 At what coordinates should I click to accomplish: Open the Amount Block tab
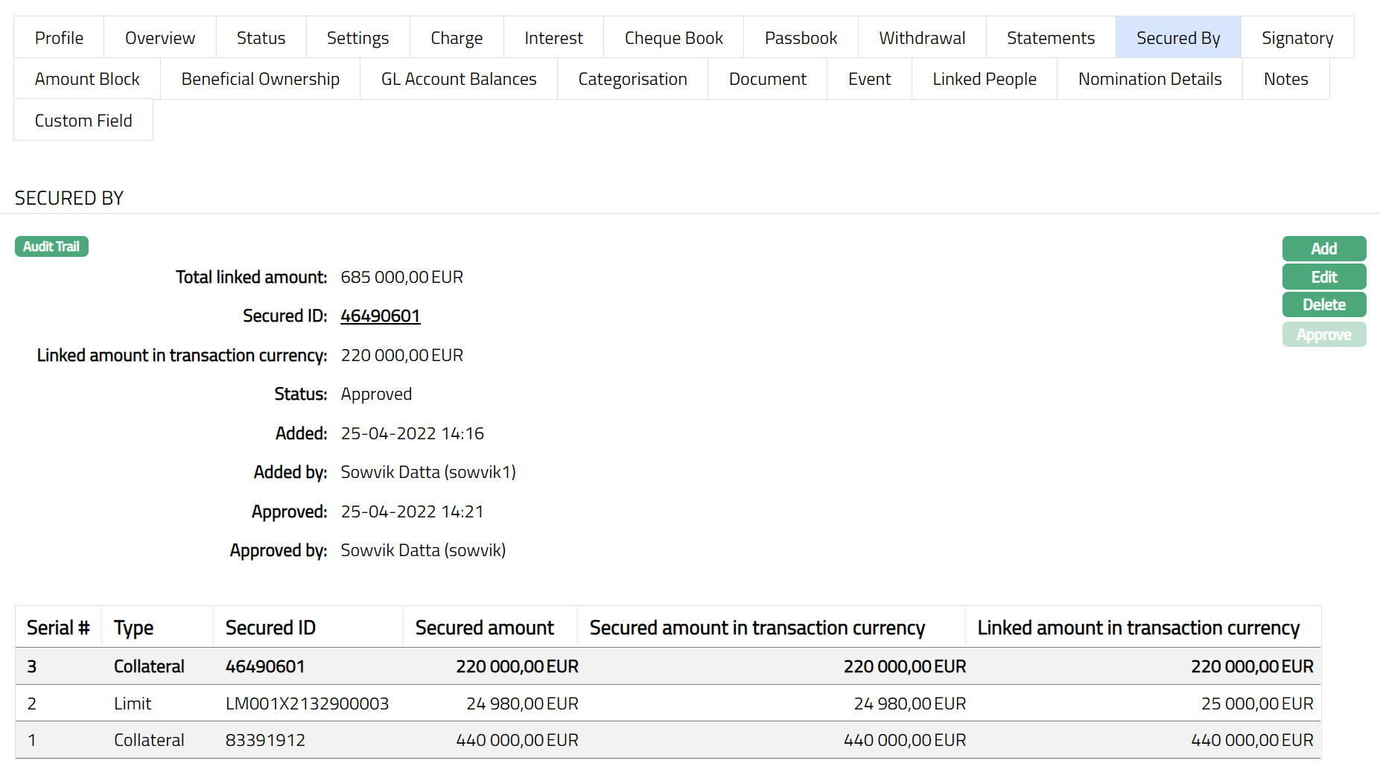[x=87, y=79]
